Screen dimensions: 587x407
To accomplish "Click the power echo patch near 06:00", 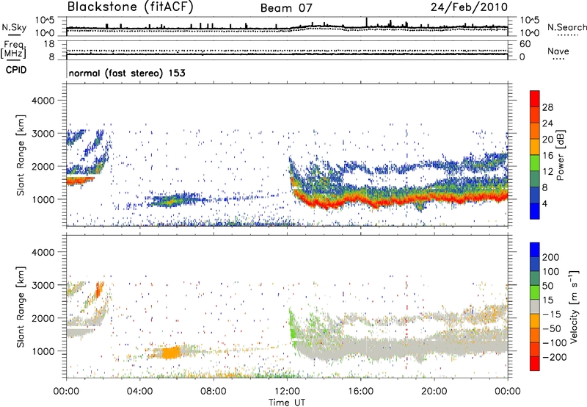I will tap(173, 200).
